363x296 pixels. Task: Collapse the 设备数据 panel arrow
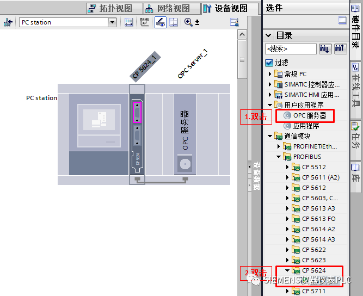[x=250, y=166]
